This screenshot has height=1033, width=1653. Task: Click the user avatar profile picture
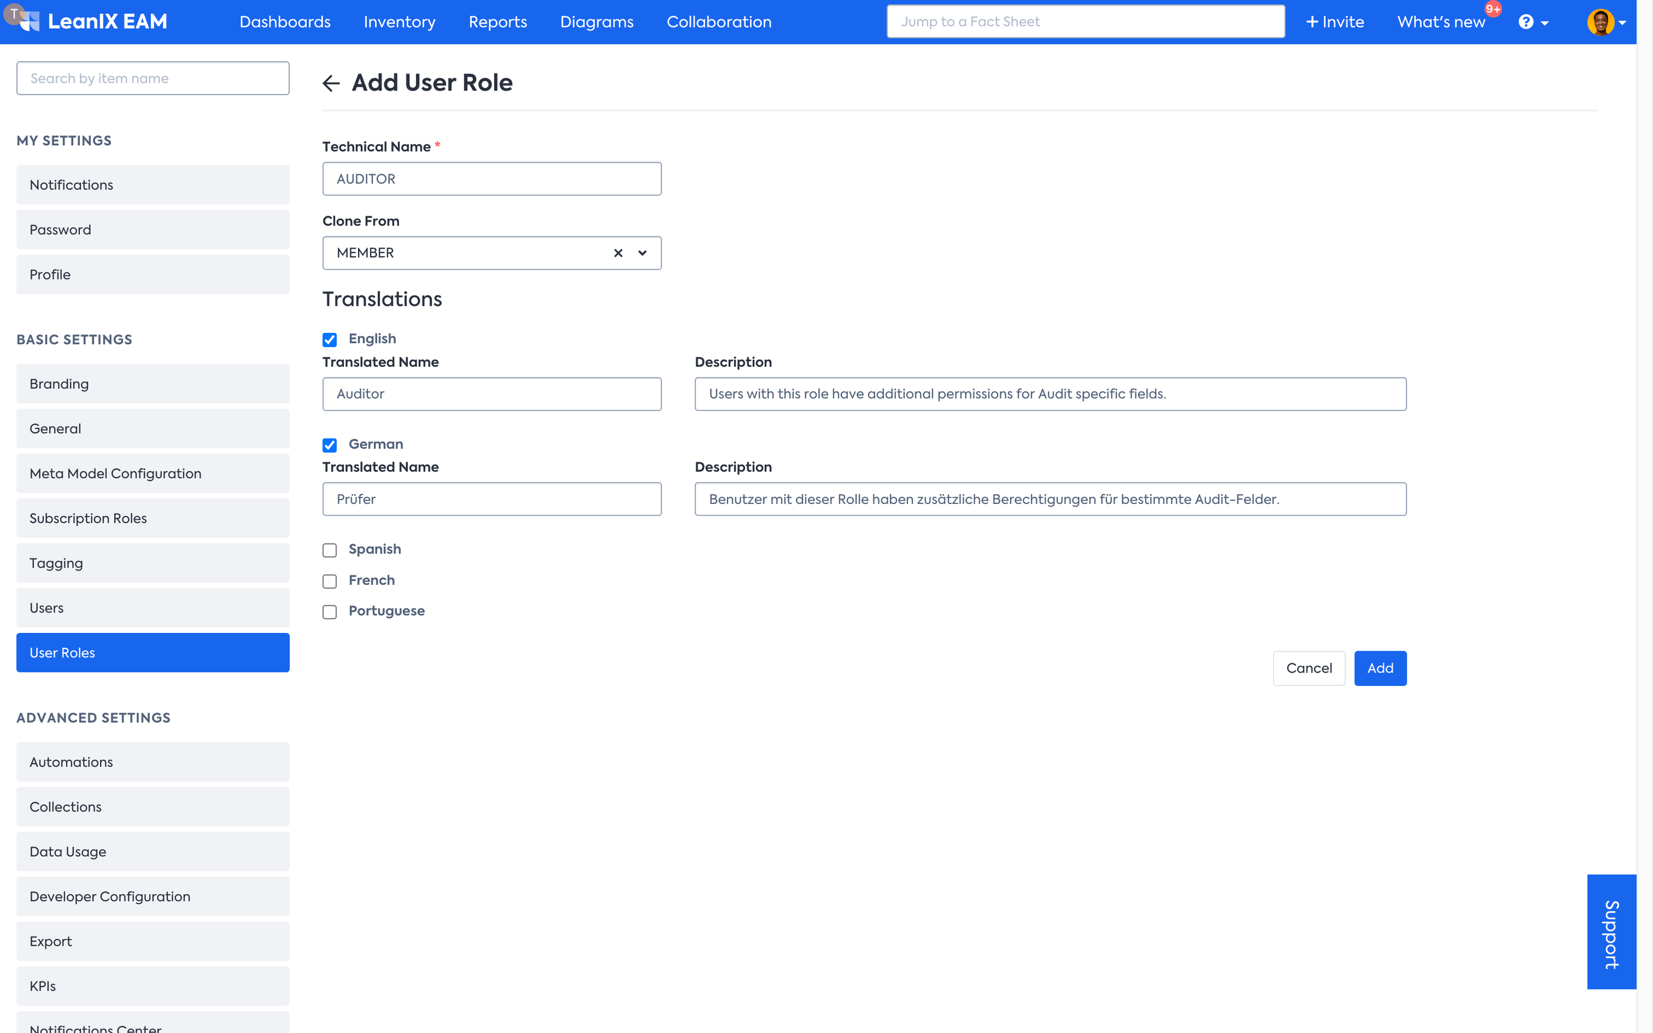pyautogui.click(x=1600, y=22)
